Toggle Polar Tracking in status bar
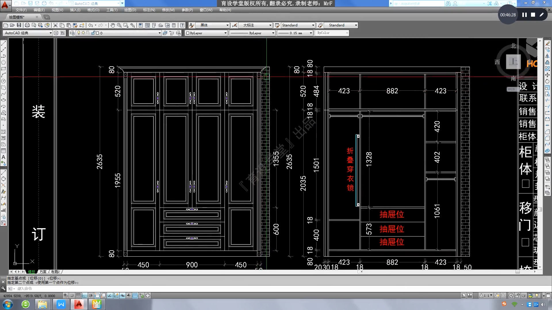The width and height of the screenshot is (552, 310). pyautogui.click(x=91, y=295)
